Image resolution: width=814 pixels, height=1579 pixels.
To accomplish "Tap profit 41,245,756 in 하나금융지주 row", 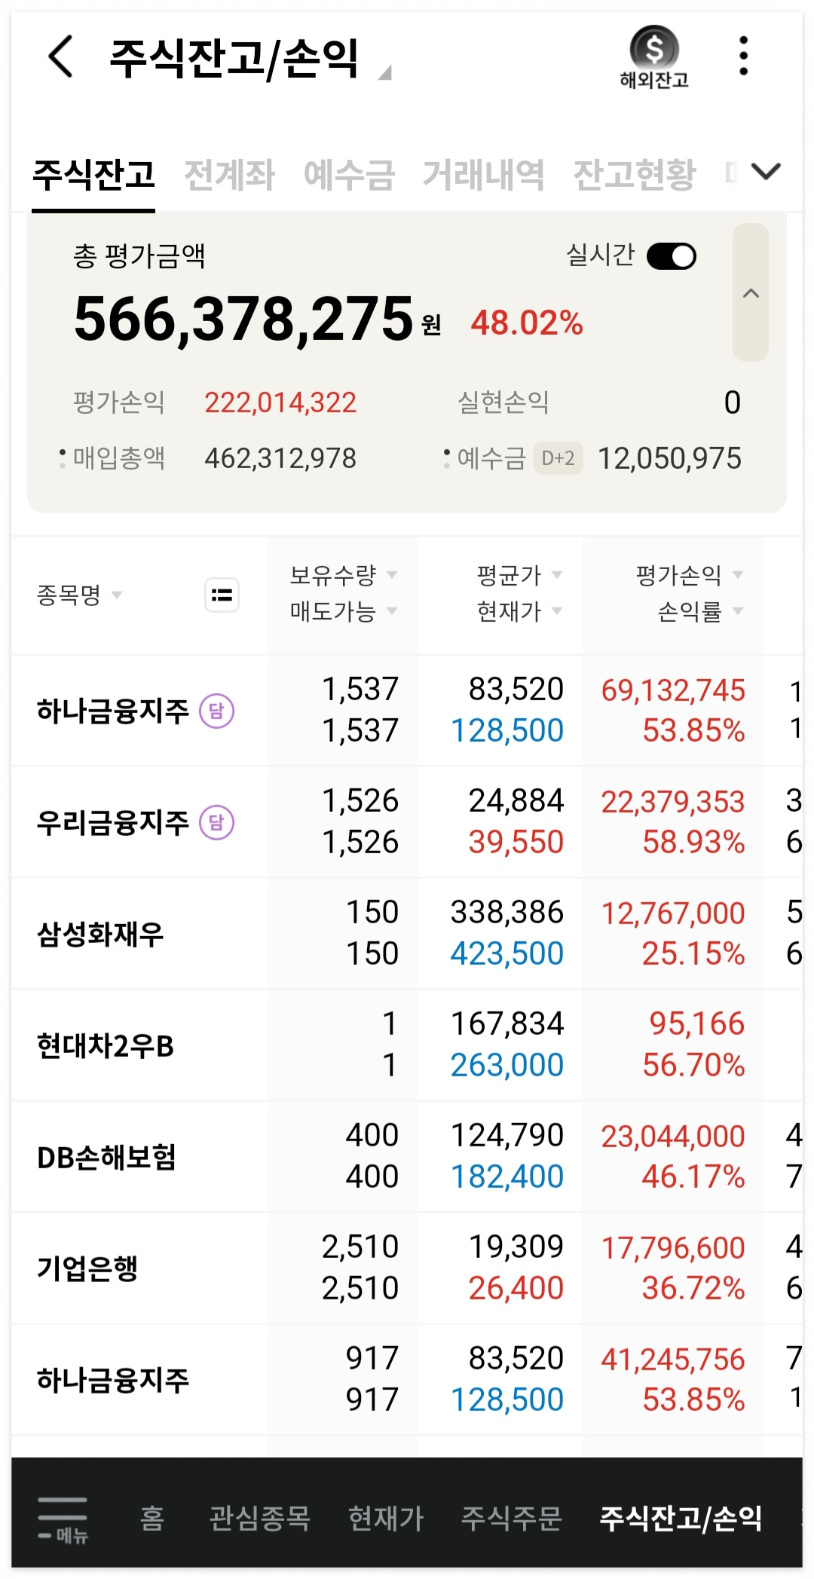I will (673, 1360).
